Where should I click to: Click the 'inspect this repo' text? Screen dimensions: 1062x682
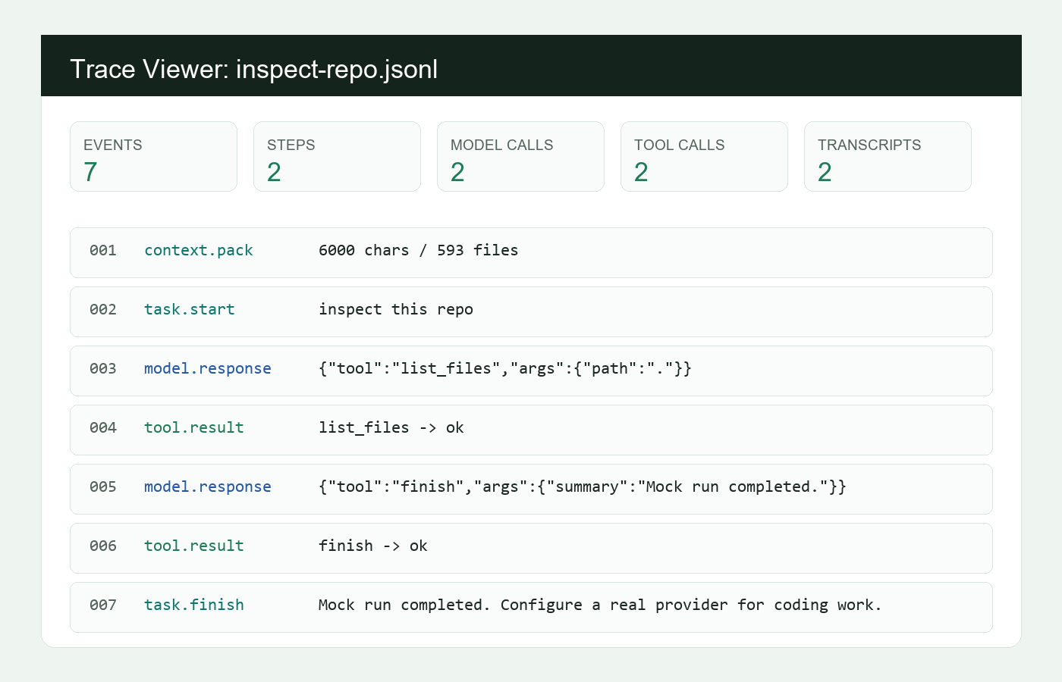click(x=395, y=309)
